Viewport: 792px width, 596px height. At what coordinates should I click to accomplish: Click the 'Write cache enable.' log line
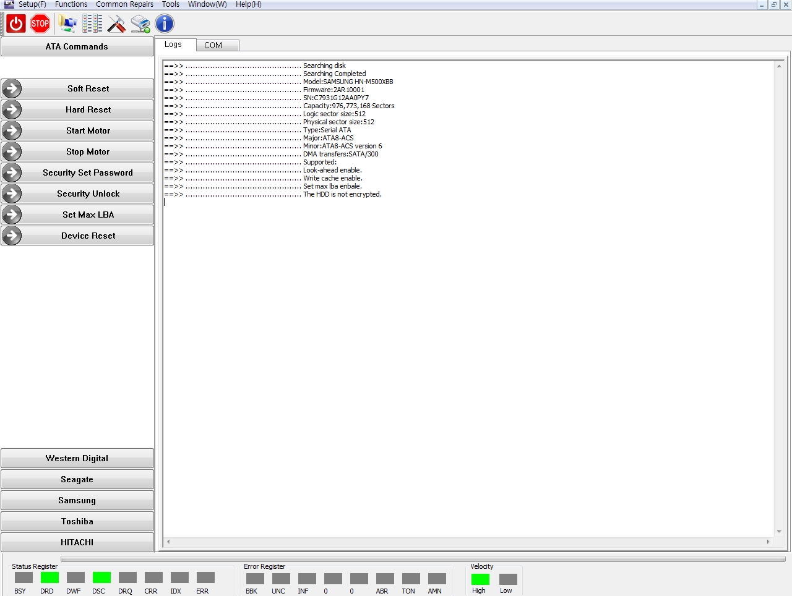point(333,178)
